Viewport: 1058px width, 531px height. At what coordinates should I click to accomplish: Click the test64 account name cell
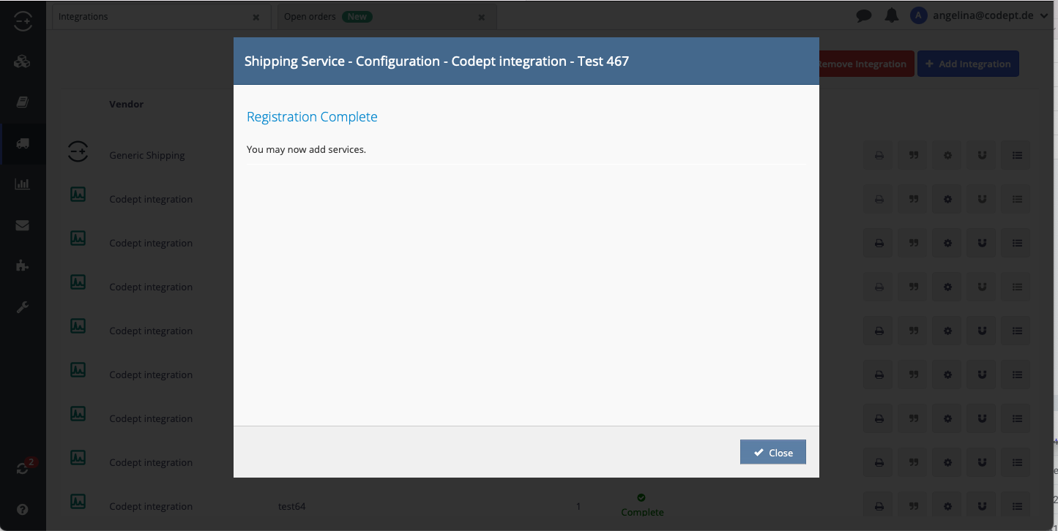point(291,506)
